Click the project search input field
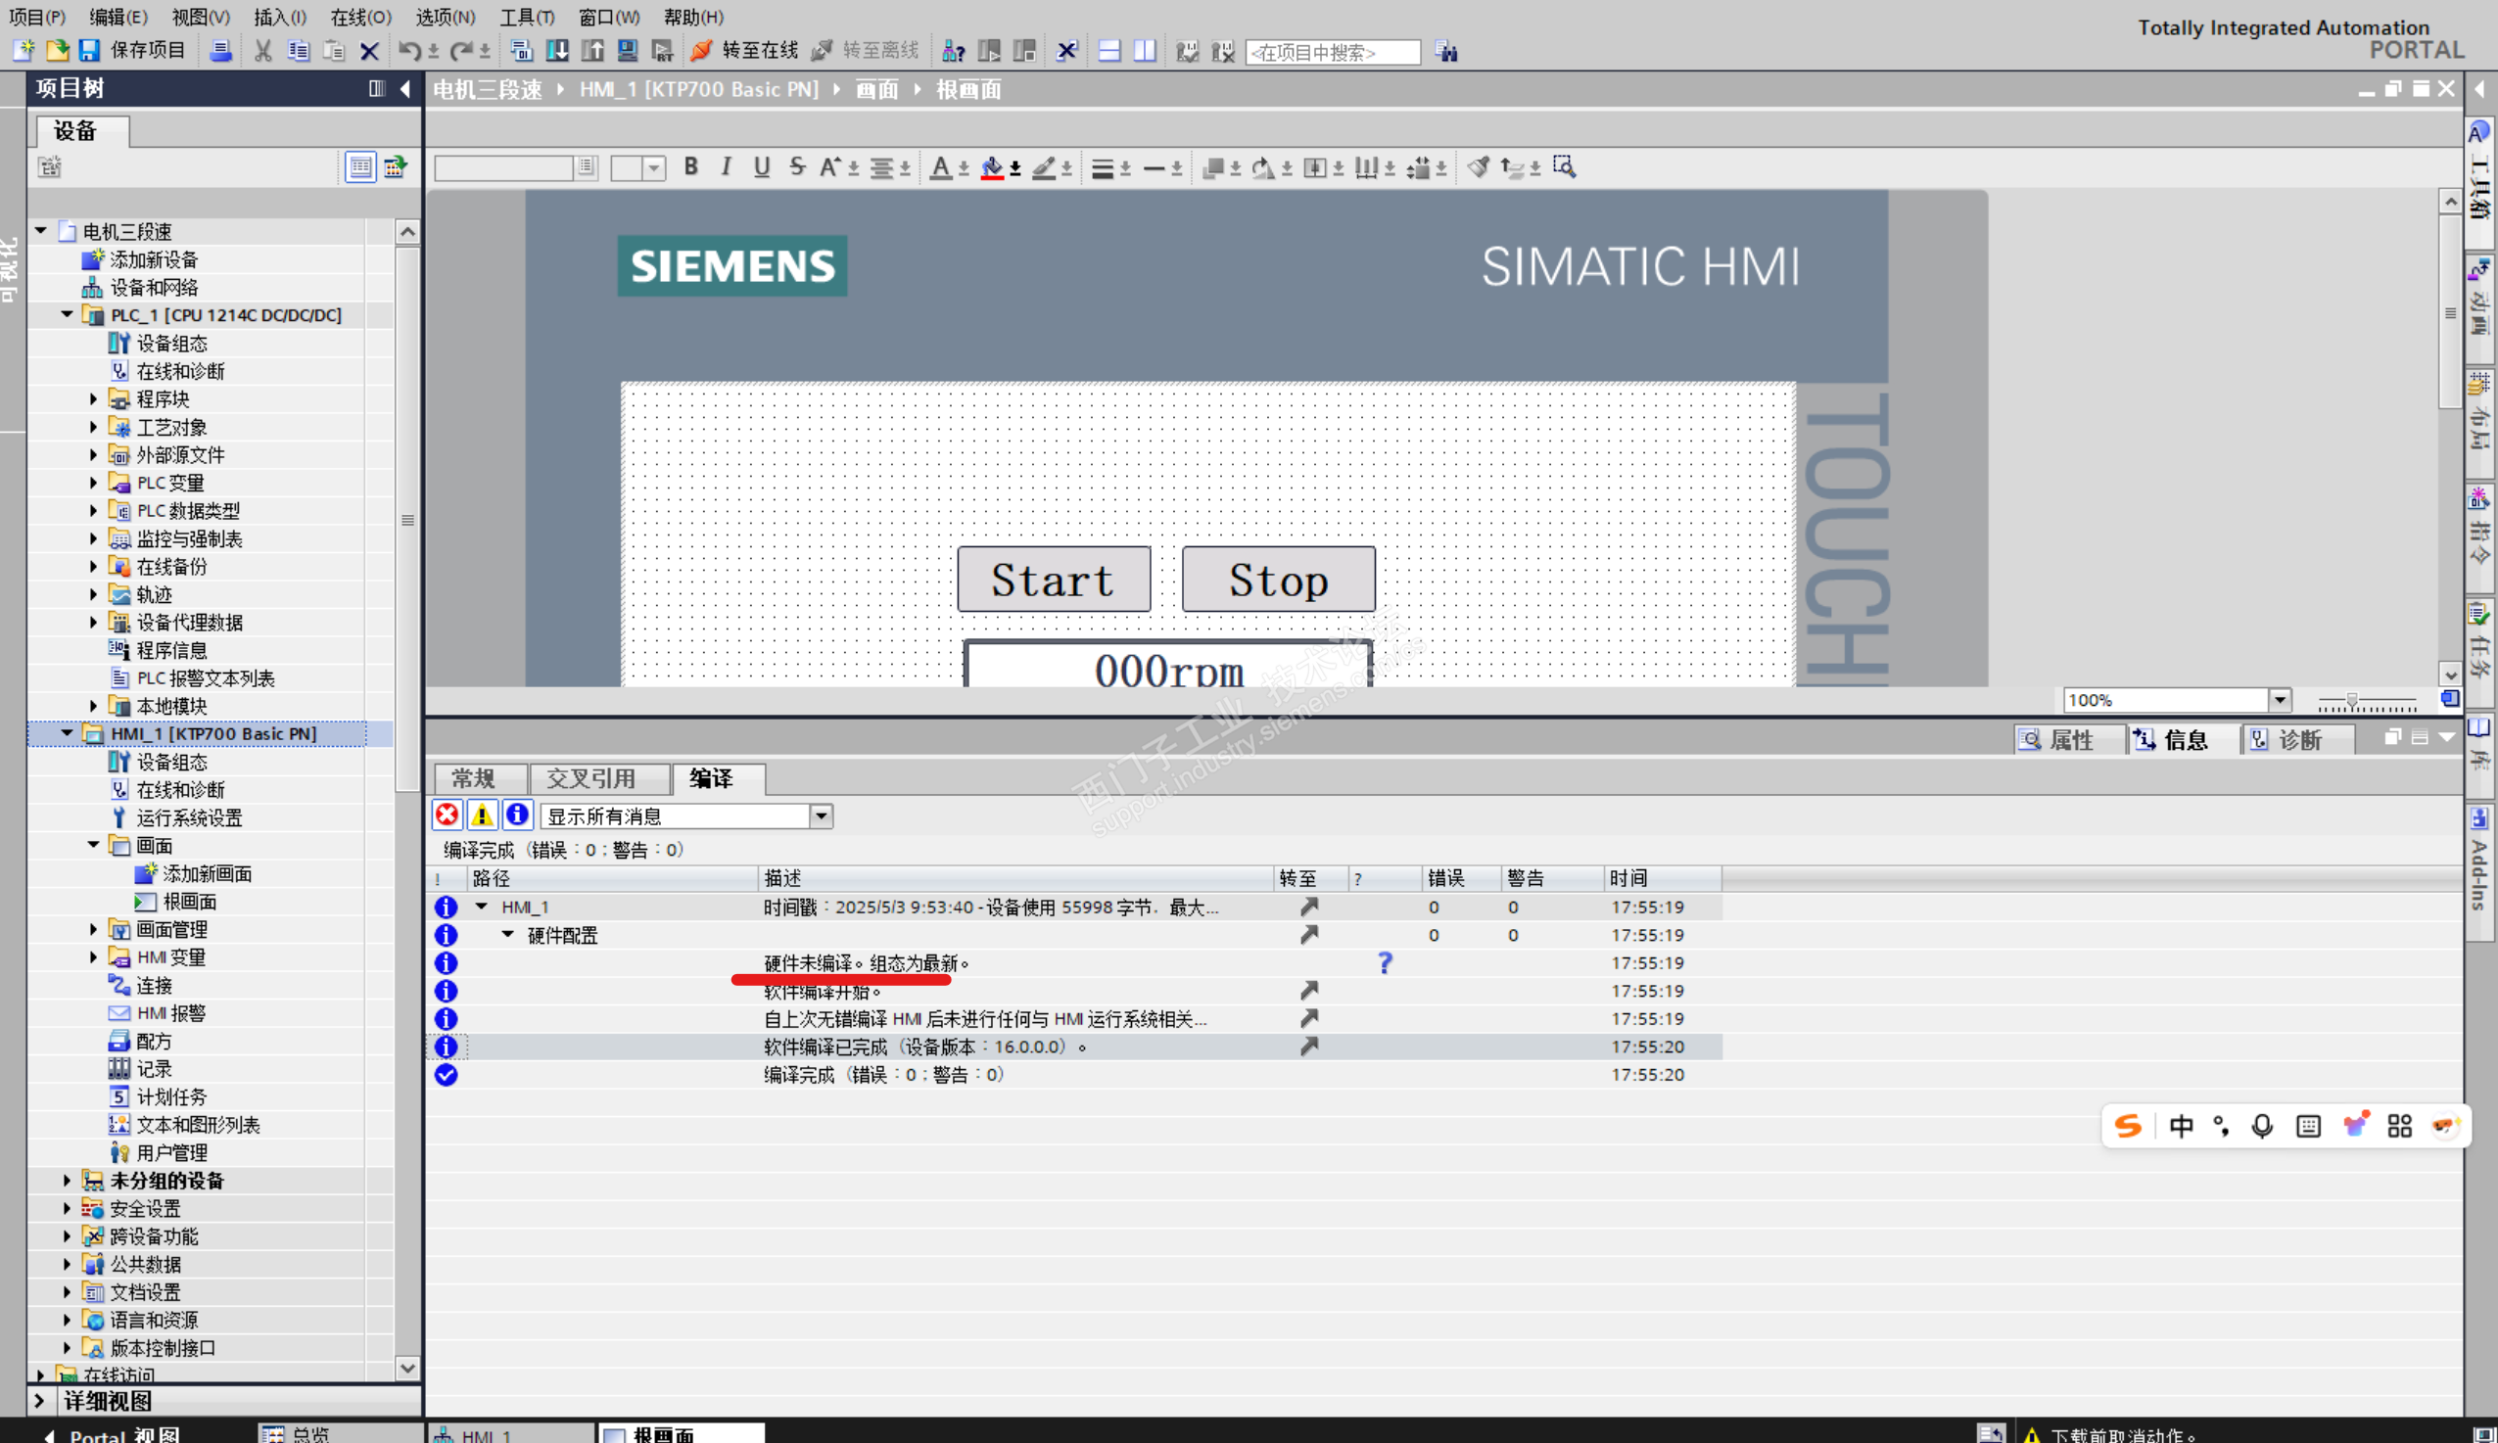The height and width of the screenshot is (1443, 2498). point(1332,52)
